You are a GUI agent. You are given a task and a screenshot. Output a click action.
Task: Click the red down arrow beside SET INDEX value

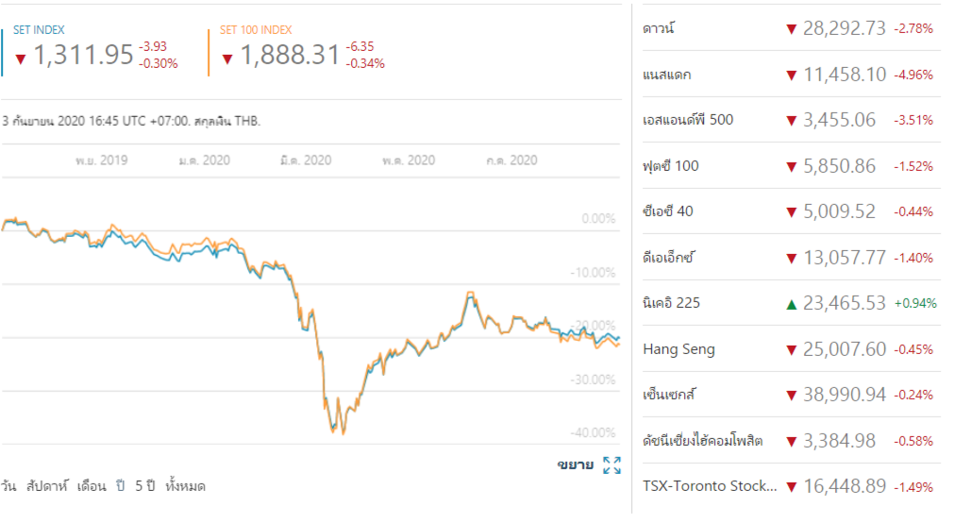click(x=21, y=59)
